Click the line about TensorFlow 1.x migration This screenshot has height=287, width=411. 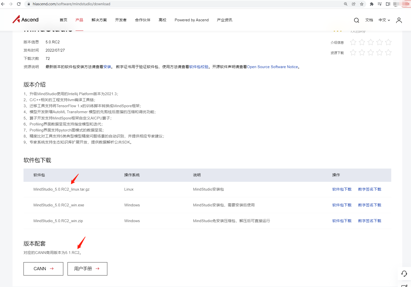click(x=83, y=106)
